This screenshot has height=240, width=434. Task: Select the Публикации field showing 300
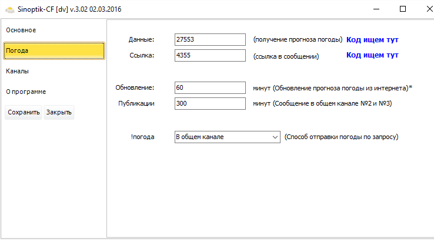point(210,103)
